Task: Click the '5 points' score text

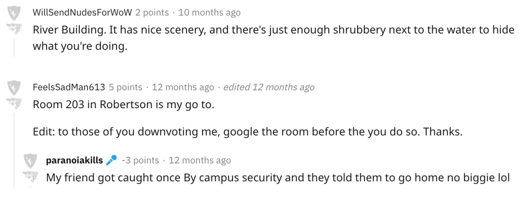Action: 125,87
